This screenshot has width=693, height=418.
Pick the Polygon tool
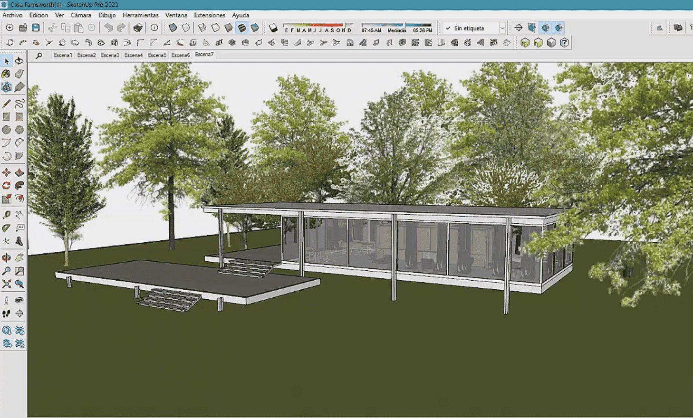(x=19, y=130)
